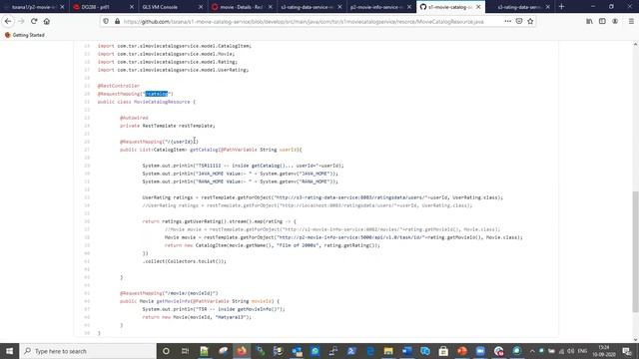Click the highlighted catalog mapping text
Viewport: 639px width, 359px height.
157,94
